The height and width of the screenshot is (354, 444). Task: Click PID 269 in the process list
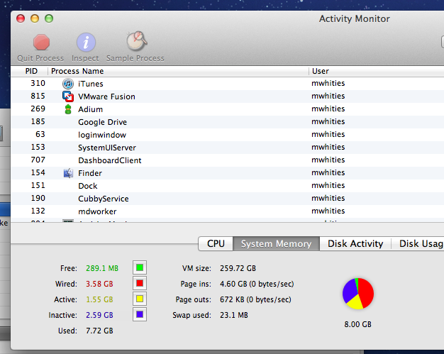point(38,109)
